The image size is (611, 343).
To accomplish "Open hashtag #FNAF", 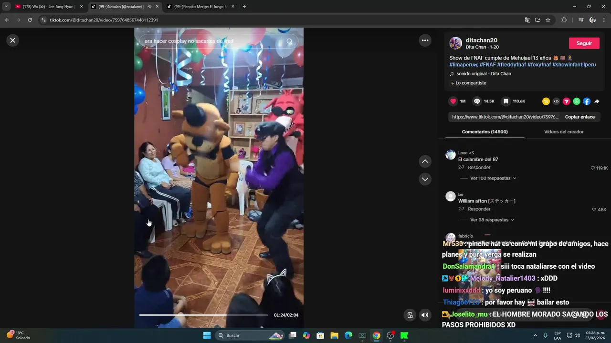I will point(487,64).
